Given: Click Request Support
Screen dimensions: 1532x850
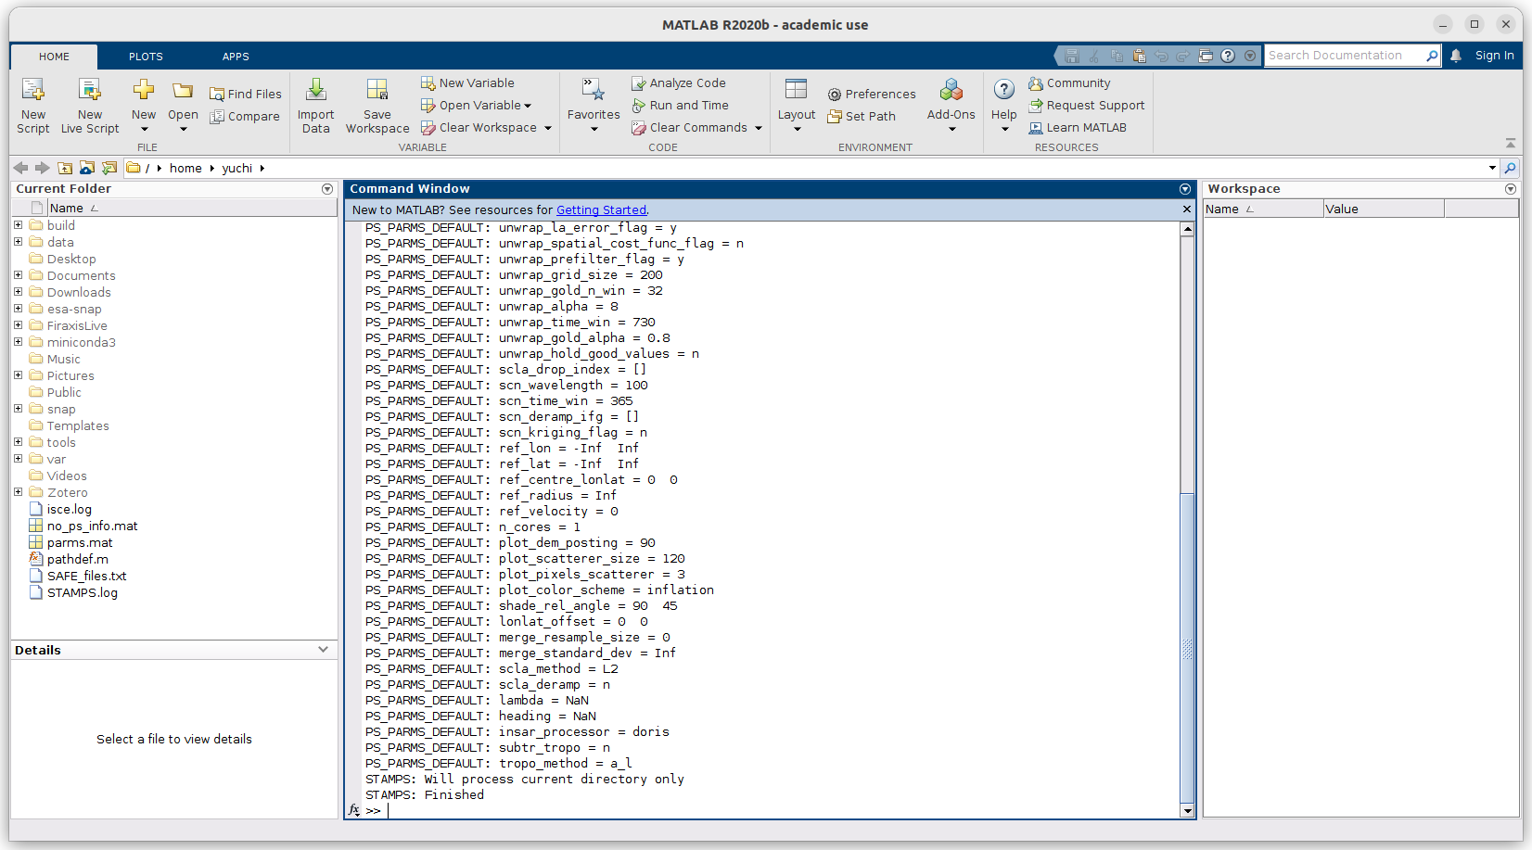Looking at the screenshot, I should point(1086,106).
